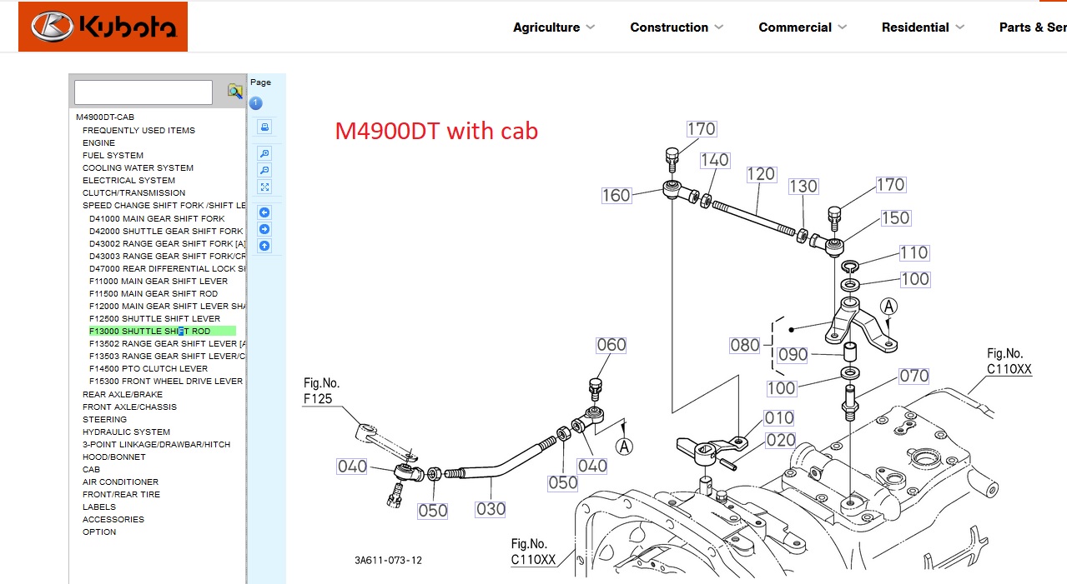The height and width of the screenshot is (584, 1067).
Task: Open the Parts & Service menu
Action: click(1033, 27)
